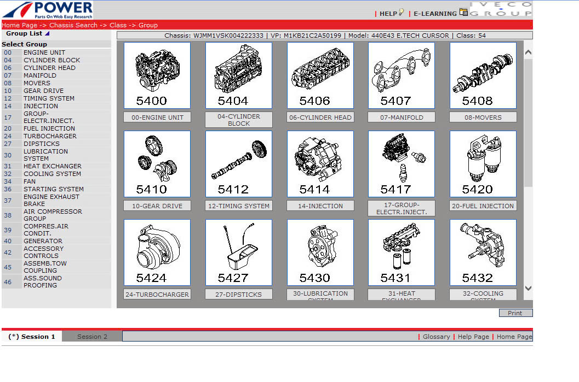Click the 24-TURBOCHARGER button
579x382 pixels.
pos(157,295)
